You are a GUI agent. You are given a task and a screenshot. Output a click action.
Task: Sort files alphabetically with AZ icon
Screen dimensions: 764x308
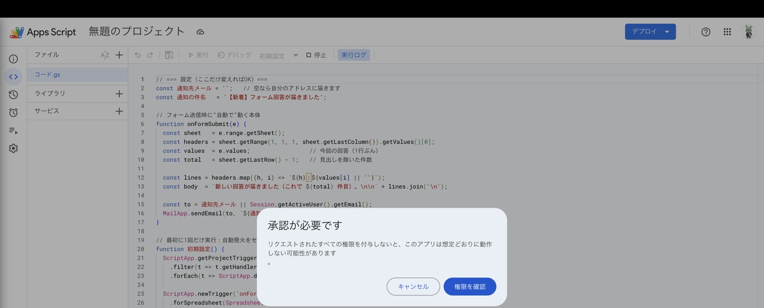(x=105, y=55)
